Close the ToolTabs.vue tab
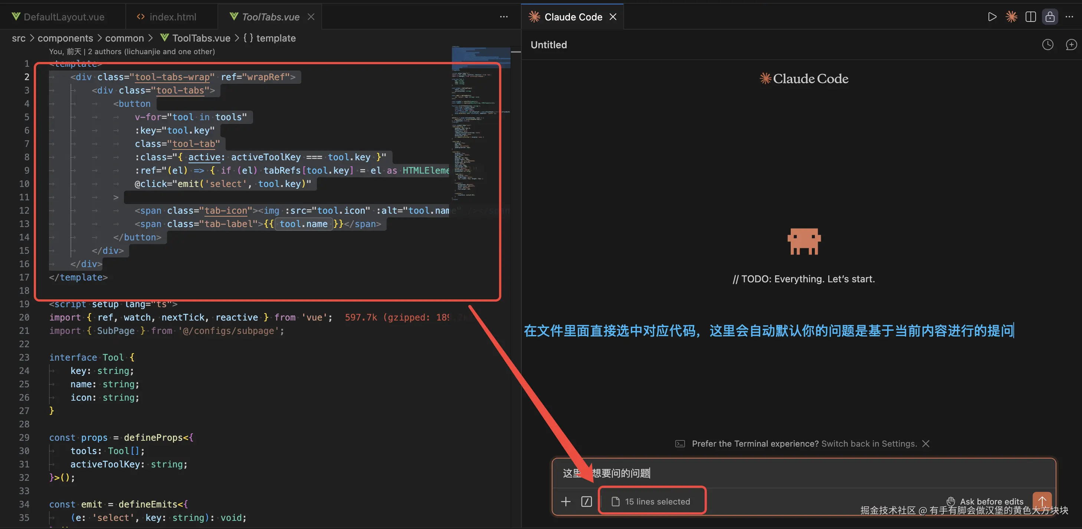The width and height of the screenshot is (1082, 529). pyautogui.click(x=311, y=17)
